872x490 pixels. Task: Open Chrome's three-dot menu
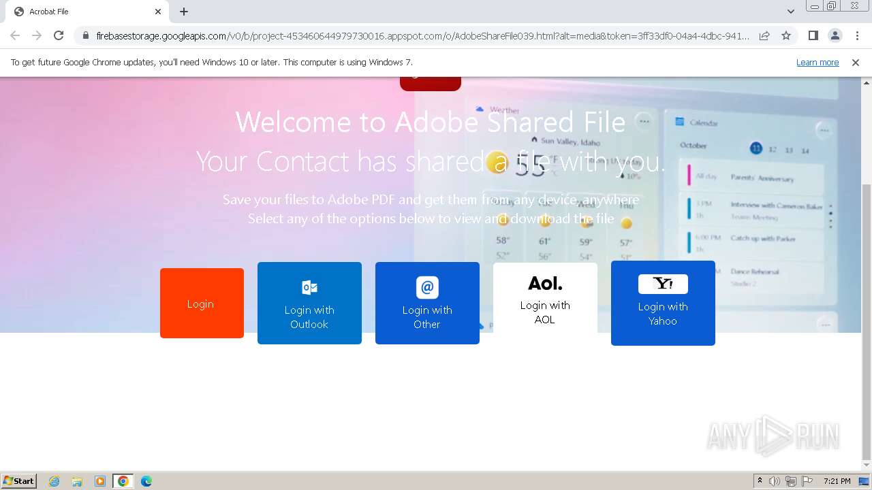(x=857, y=35)
